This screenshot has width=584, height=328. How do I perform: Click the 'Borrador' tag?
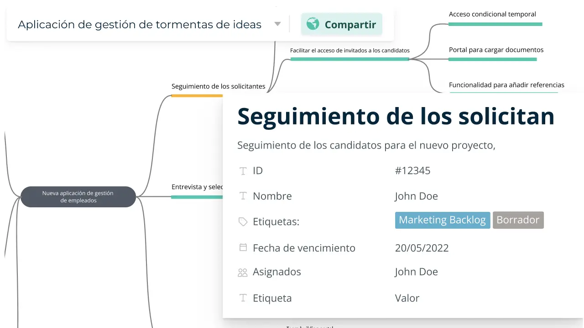click(x=518, y=220)
